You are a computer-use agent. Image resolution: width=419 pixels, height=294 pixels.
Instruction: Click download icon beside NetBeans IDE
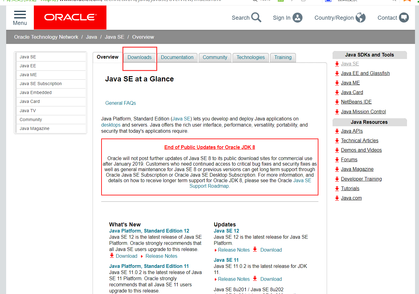click(x=337, y=102)
